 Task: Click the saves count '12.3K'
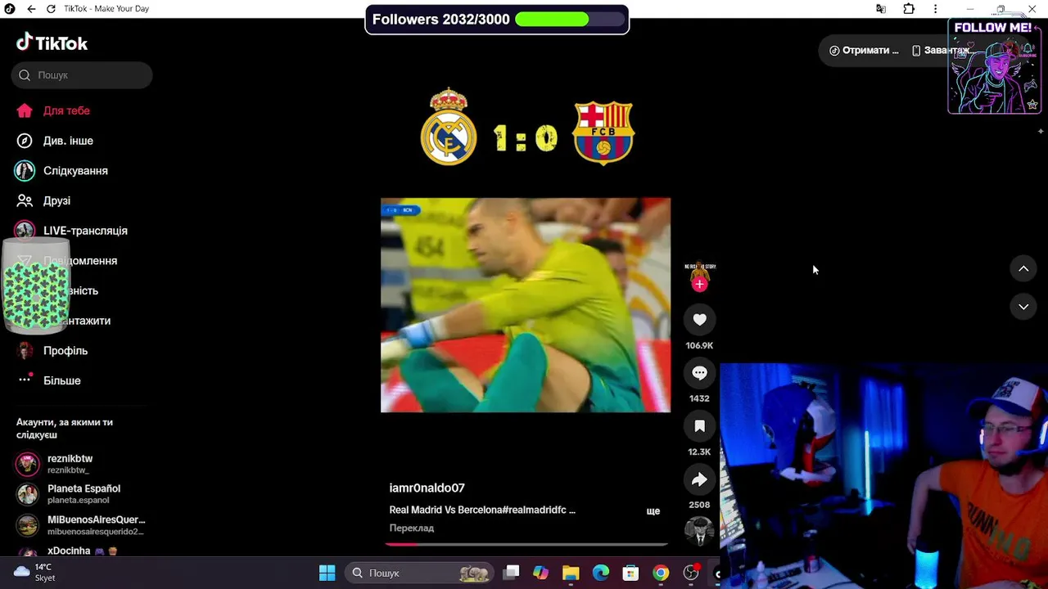click(699, 452)
